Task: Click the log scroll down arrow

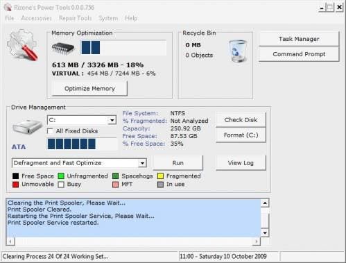Action: (x=265, y=232)
